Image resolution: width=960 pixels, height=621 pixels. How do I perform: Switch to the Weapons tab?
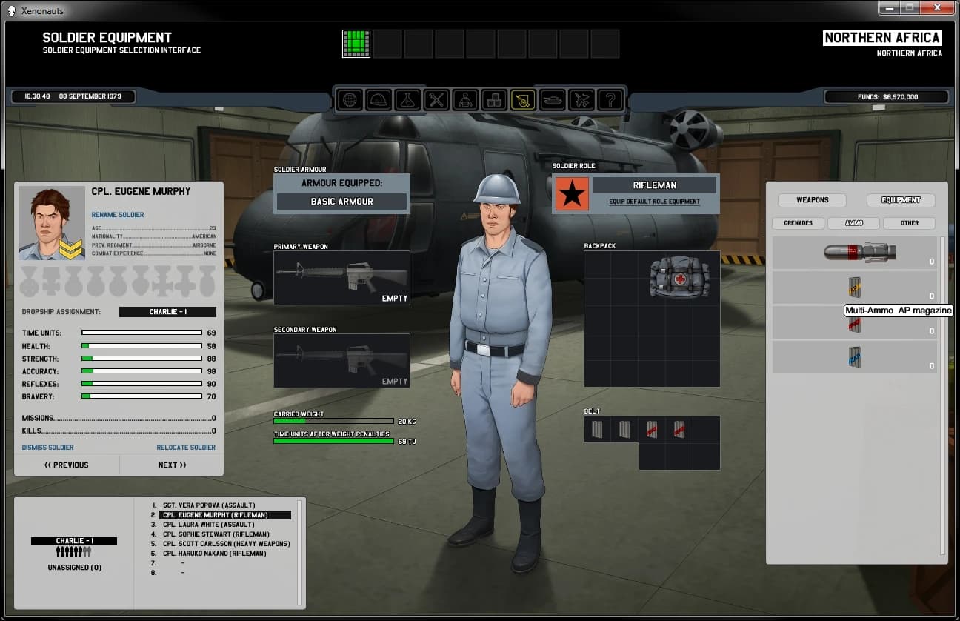click(x=813, y=200)
